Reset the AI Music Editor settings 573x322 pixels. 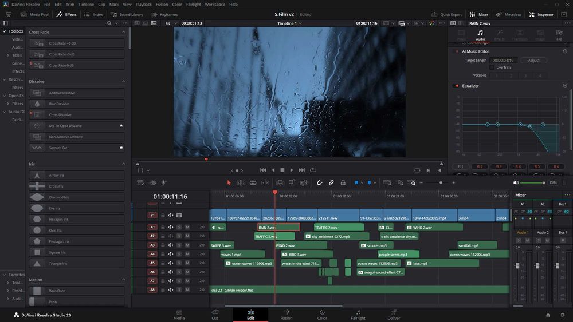(565, 51)
